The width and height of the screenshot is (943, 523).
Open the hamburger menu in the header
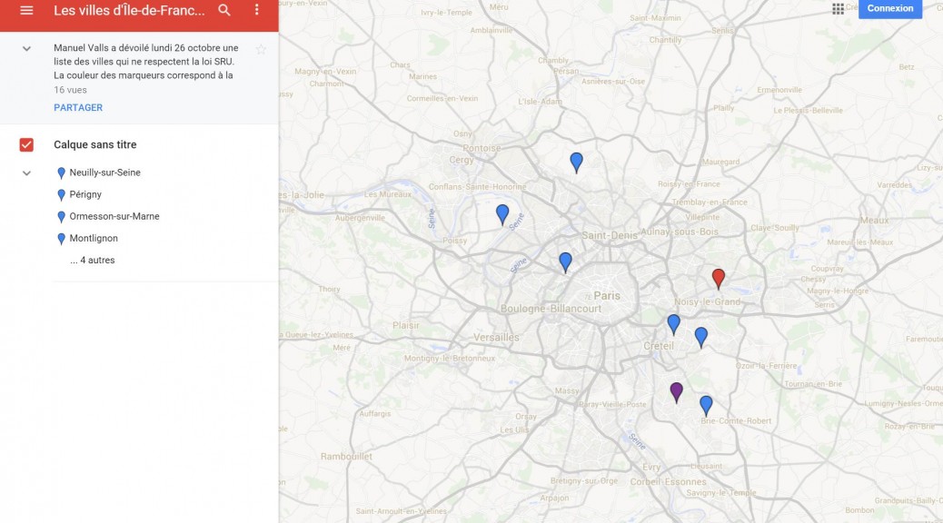pos(26,10)
